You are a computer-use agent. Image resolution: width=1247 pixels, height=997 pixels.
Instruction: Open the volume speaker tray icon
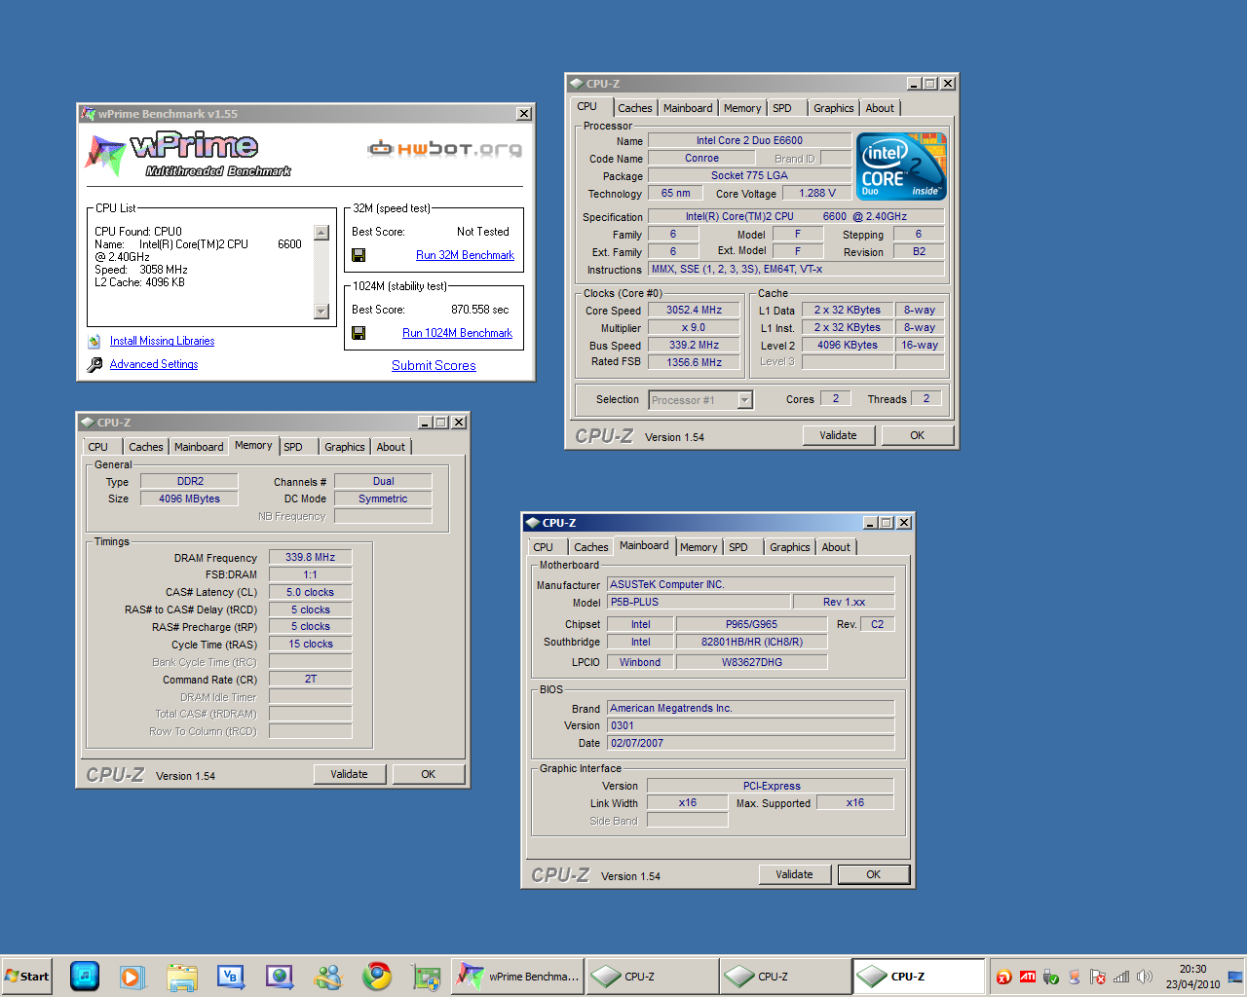point(1145,977)
